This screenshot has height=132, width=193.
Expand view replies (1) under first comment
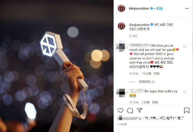click(147, 82)
